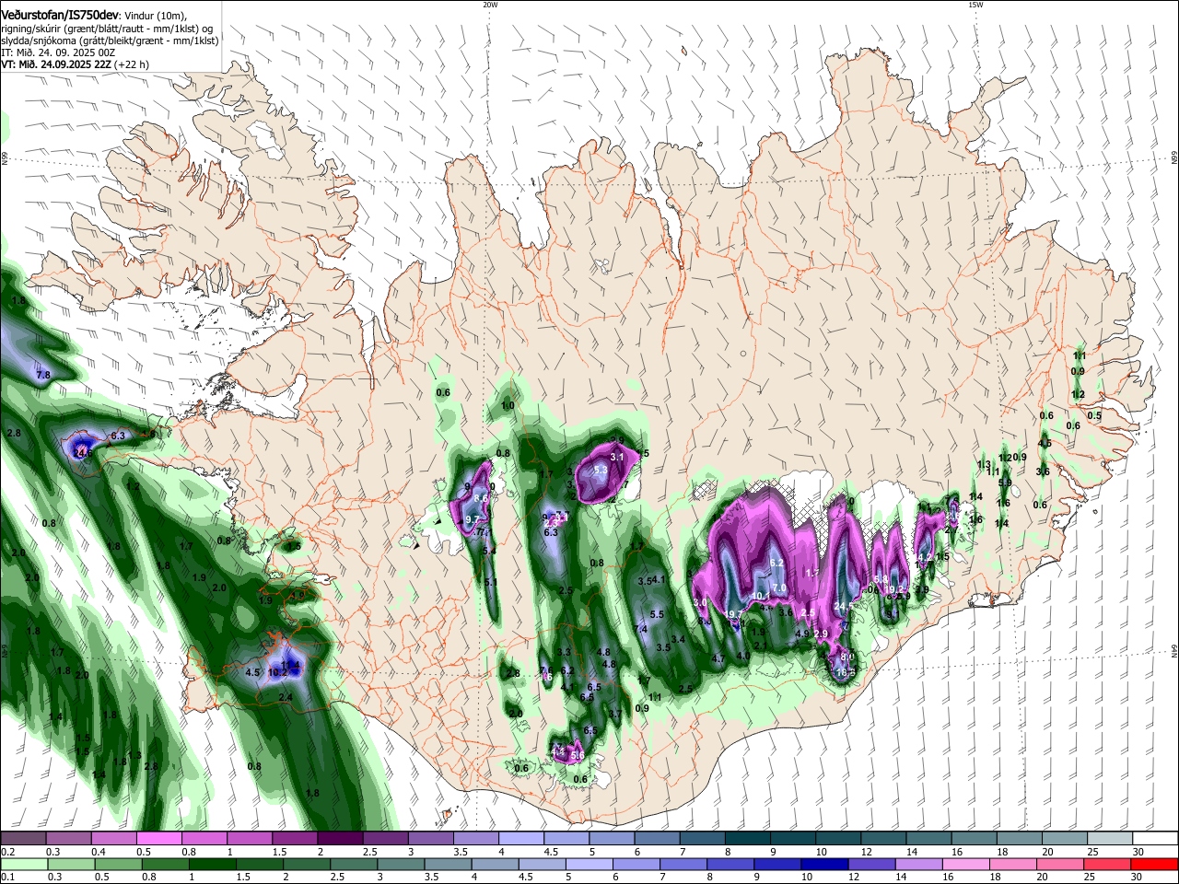Click the 0.4 label in the snow legend
The width and height of the screenshot is (1179, 884).
(x=99, y=852)
